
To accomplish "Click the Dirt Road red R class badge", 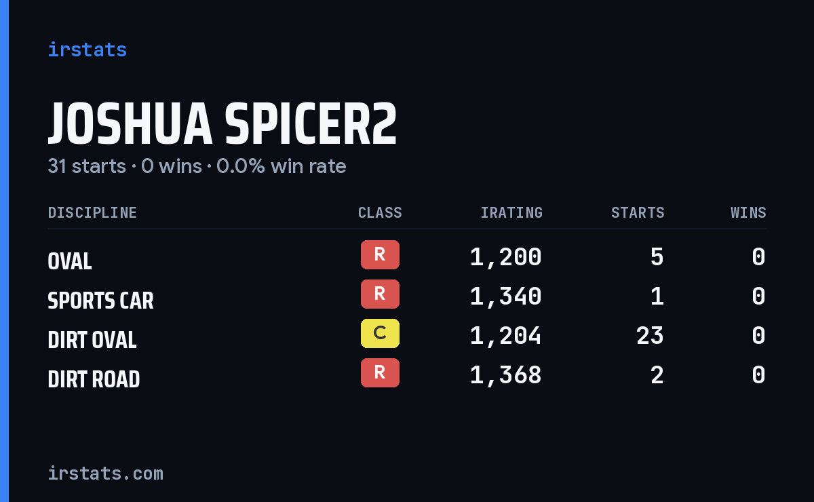I will [380, 372].
